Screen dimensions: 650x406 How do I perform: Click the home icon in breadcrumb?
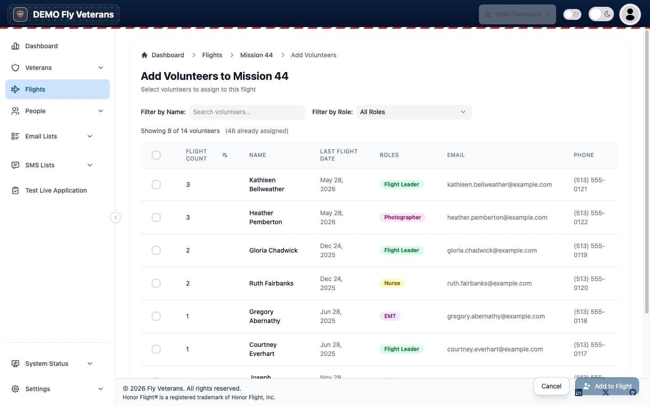[144, 55]
